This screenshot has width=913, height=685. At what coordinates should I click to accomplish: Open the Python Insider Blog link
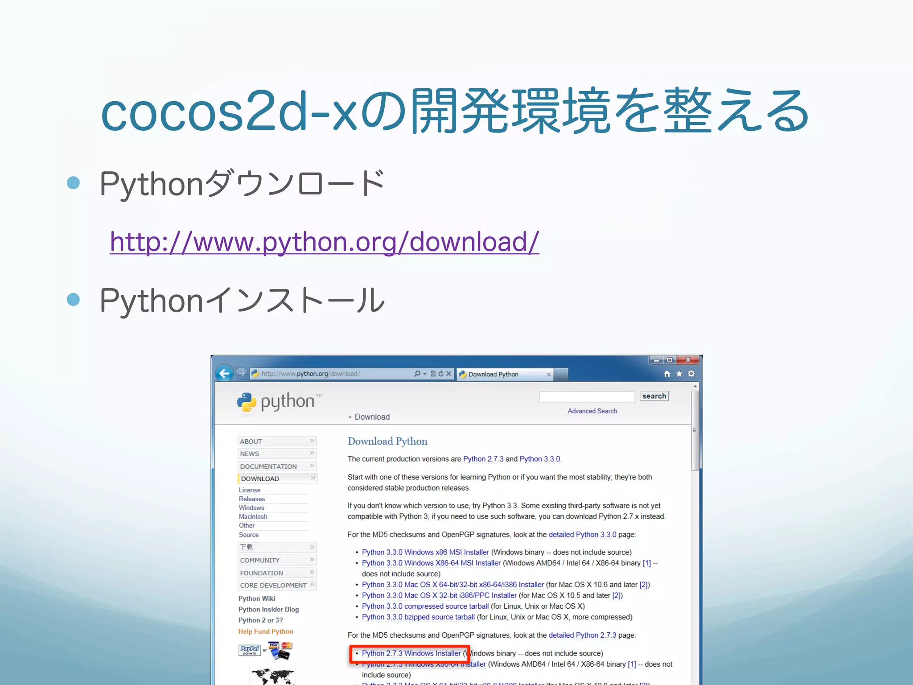tap(268, 609)
